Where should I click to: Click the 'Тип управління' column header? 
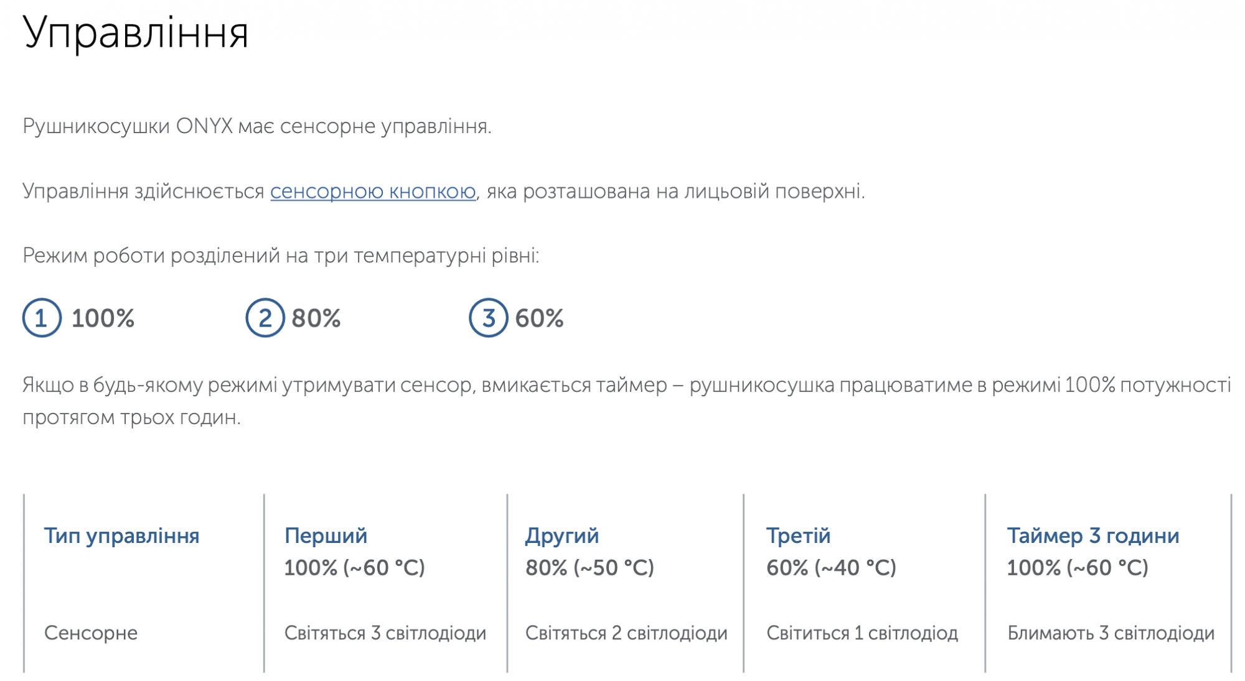tap(122, 535)
